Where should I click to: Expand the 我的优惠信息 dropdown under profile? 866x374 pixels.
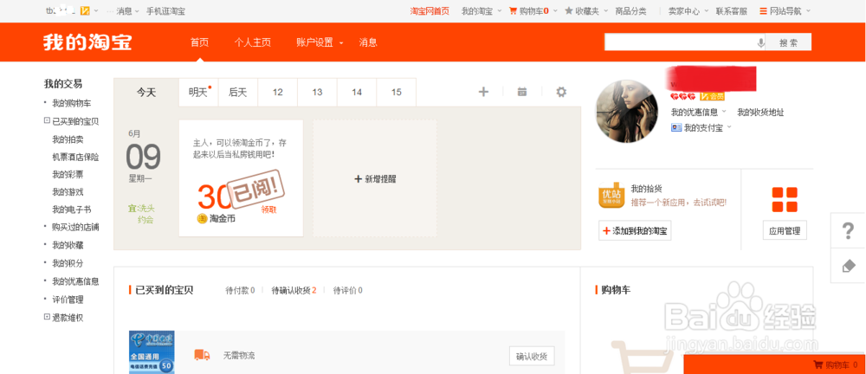point(723,113)
